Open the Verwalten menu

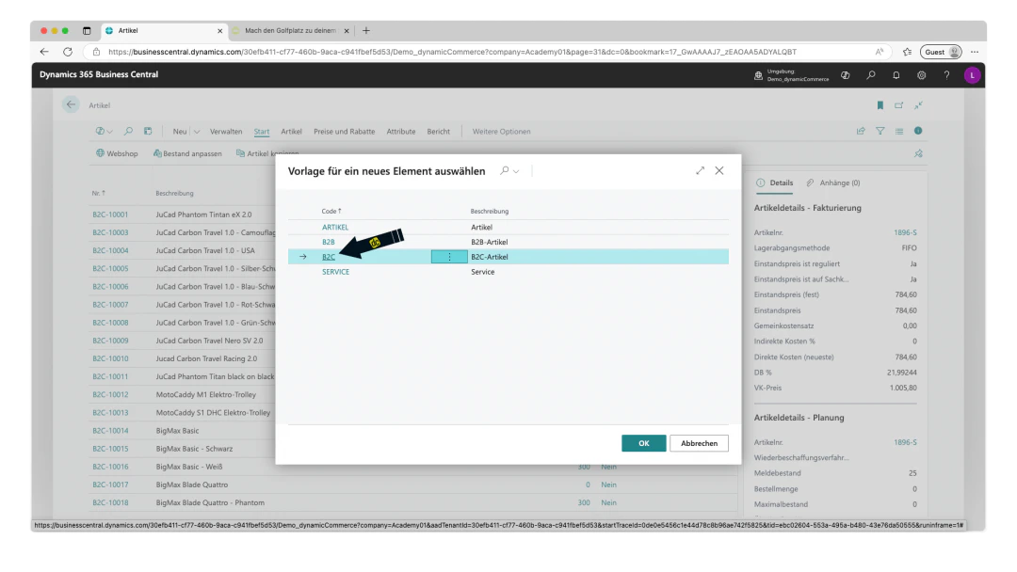[x=226, y=132]
